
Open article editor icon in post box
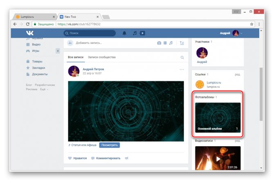(182, 43)
